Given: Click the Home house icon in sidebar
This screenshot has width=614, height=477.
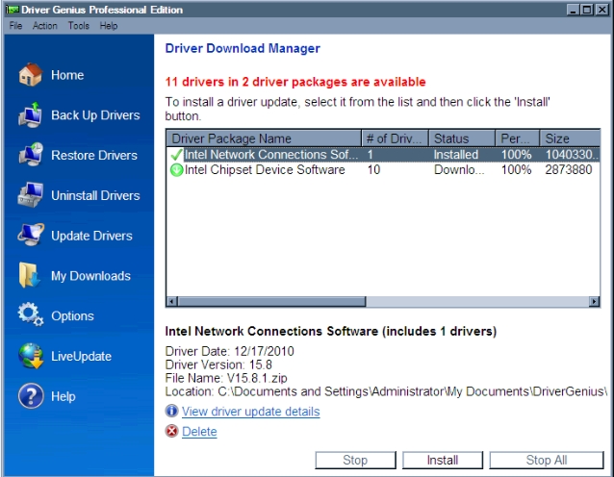Looking at the screenshot, I should [x=31, y=75].
